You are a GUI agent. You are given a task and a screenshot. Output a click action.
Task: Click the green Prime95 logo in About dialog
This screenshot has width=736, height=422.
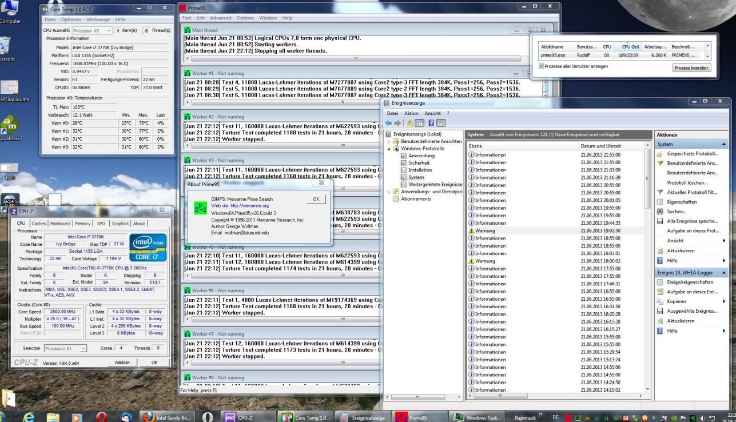(x=201, y=208)
